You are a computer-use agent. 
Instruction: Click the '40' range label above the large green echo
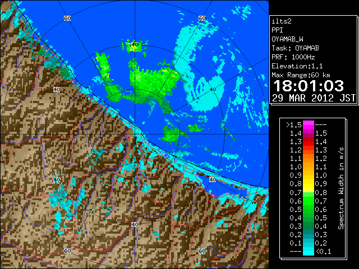click(x=135, y=45)
